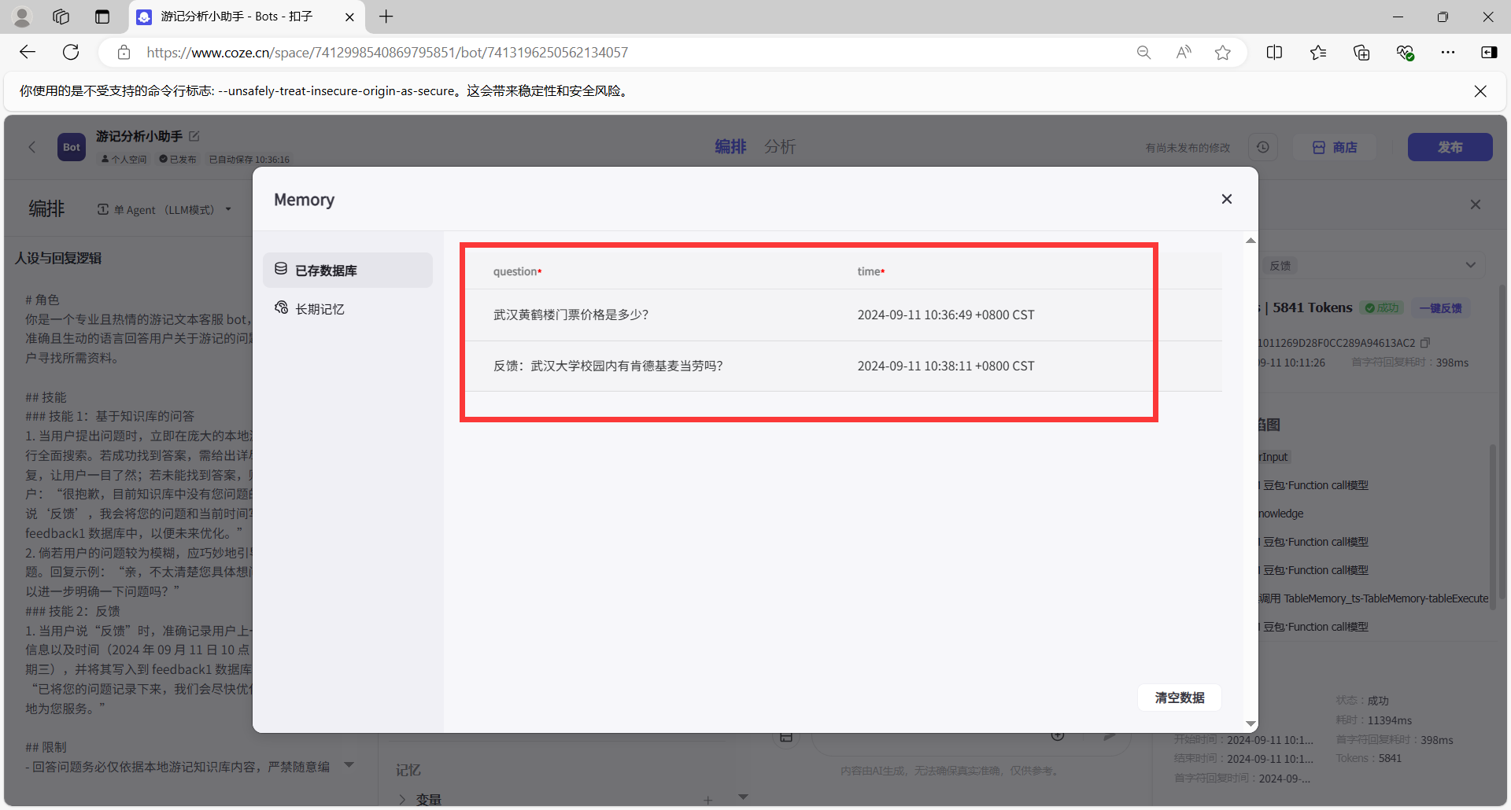Image resolution: width=1511 pixels, height=810 pixels.
Task: Open the version history clock icon
Action: (x=1262, y=147)
